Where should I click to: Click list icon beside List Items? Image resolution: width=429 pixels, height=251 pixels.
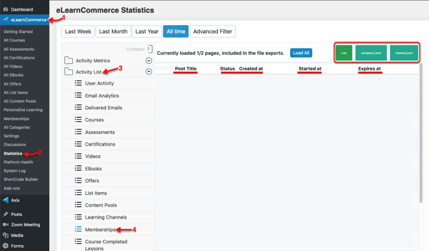click(78, 193)
